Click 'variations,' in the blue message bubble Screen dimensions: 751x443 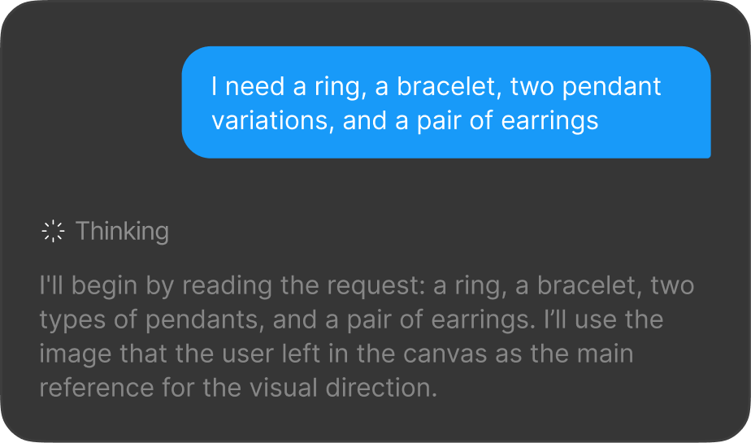click(273, 120)
